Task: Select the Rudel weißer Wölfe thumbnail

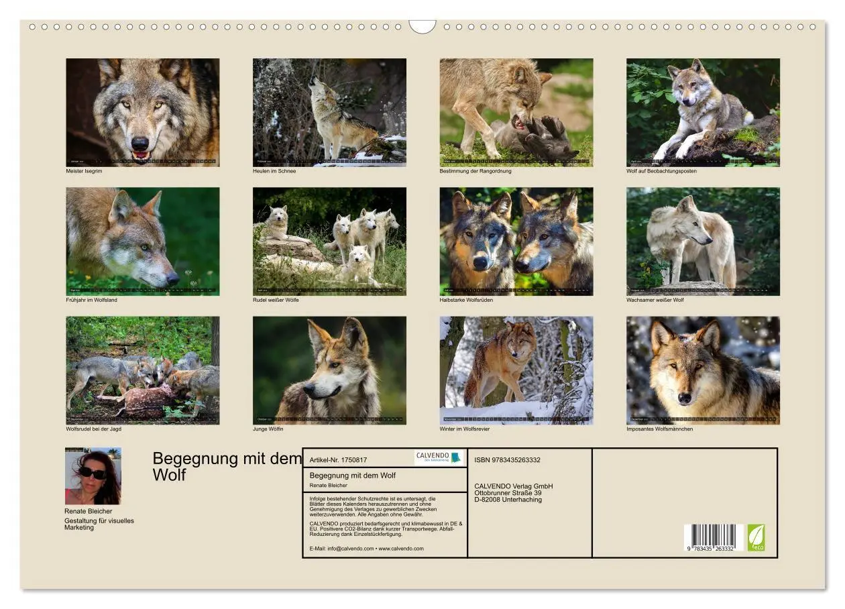Action: 329,241
